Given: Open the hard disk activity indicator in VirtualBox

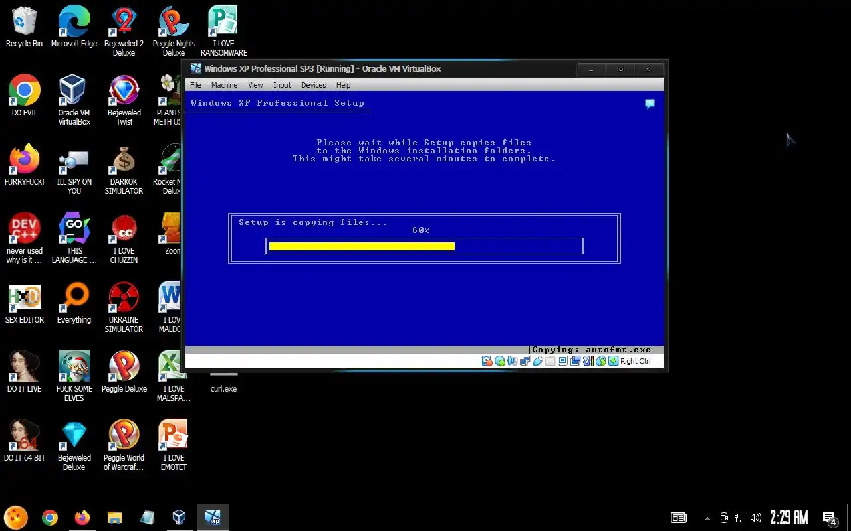Looking at the screenshot, I should pos(487,361).
